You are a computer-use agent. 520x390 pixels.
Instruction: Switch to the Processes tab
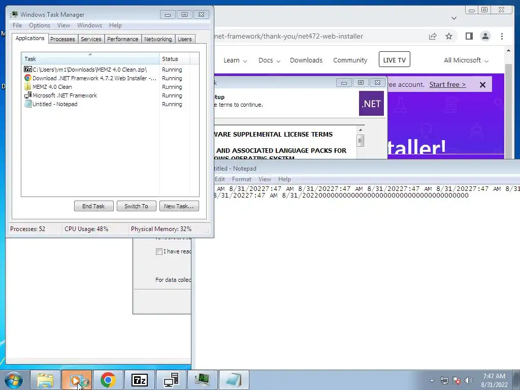[x=62, y=39]
